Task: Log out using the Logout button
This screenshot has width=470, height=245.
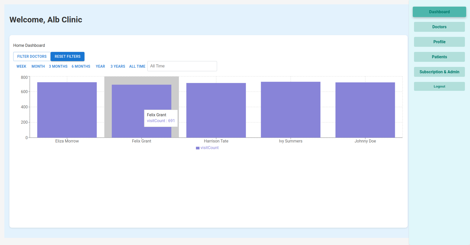Action: coord(439,86)
